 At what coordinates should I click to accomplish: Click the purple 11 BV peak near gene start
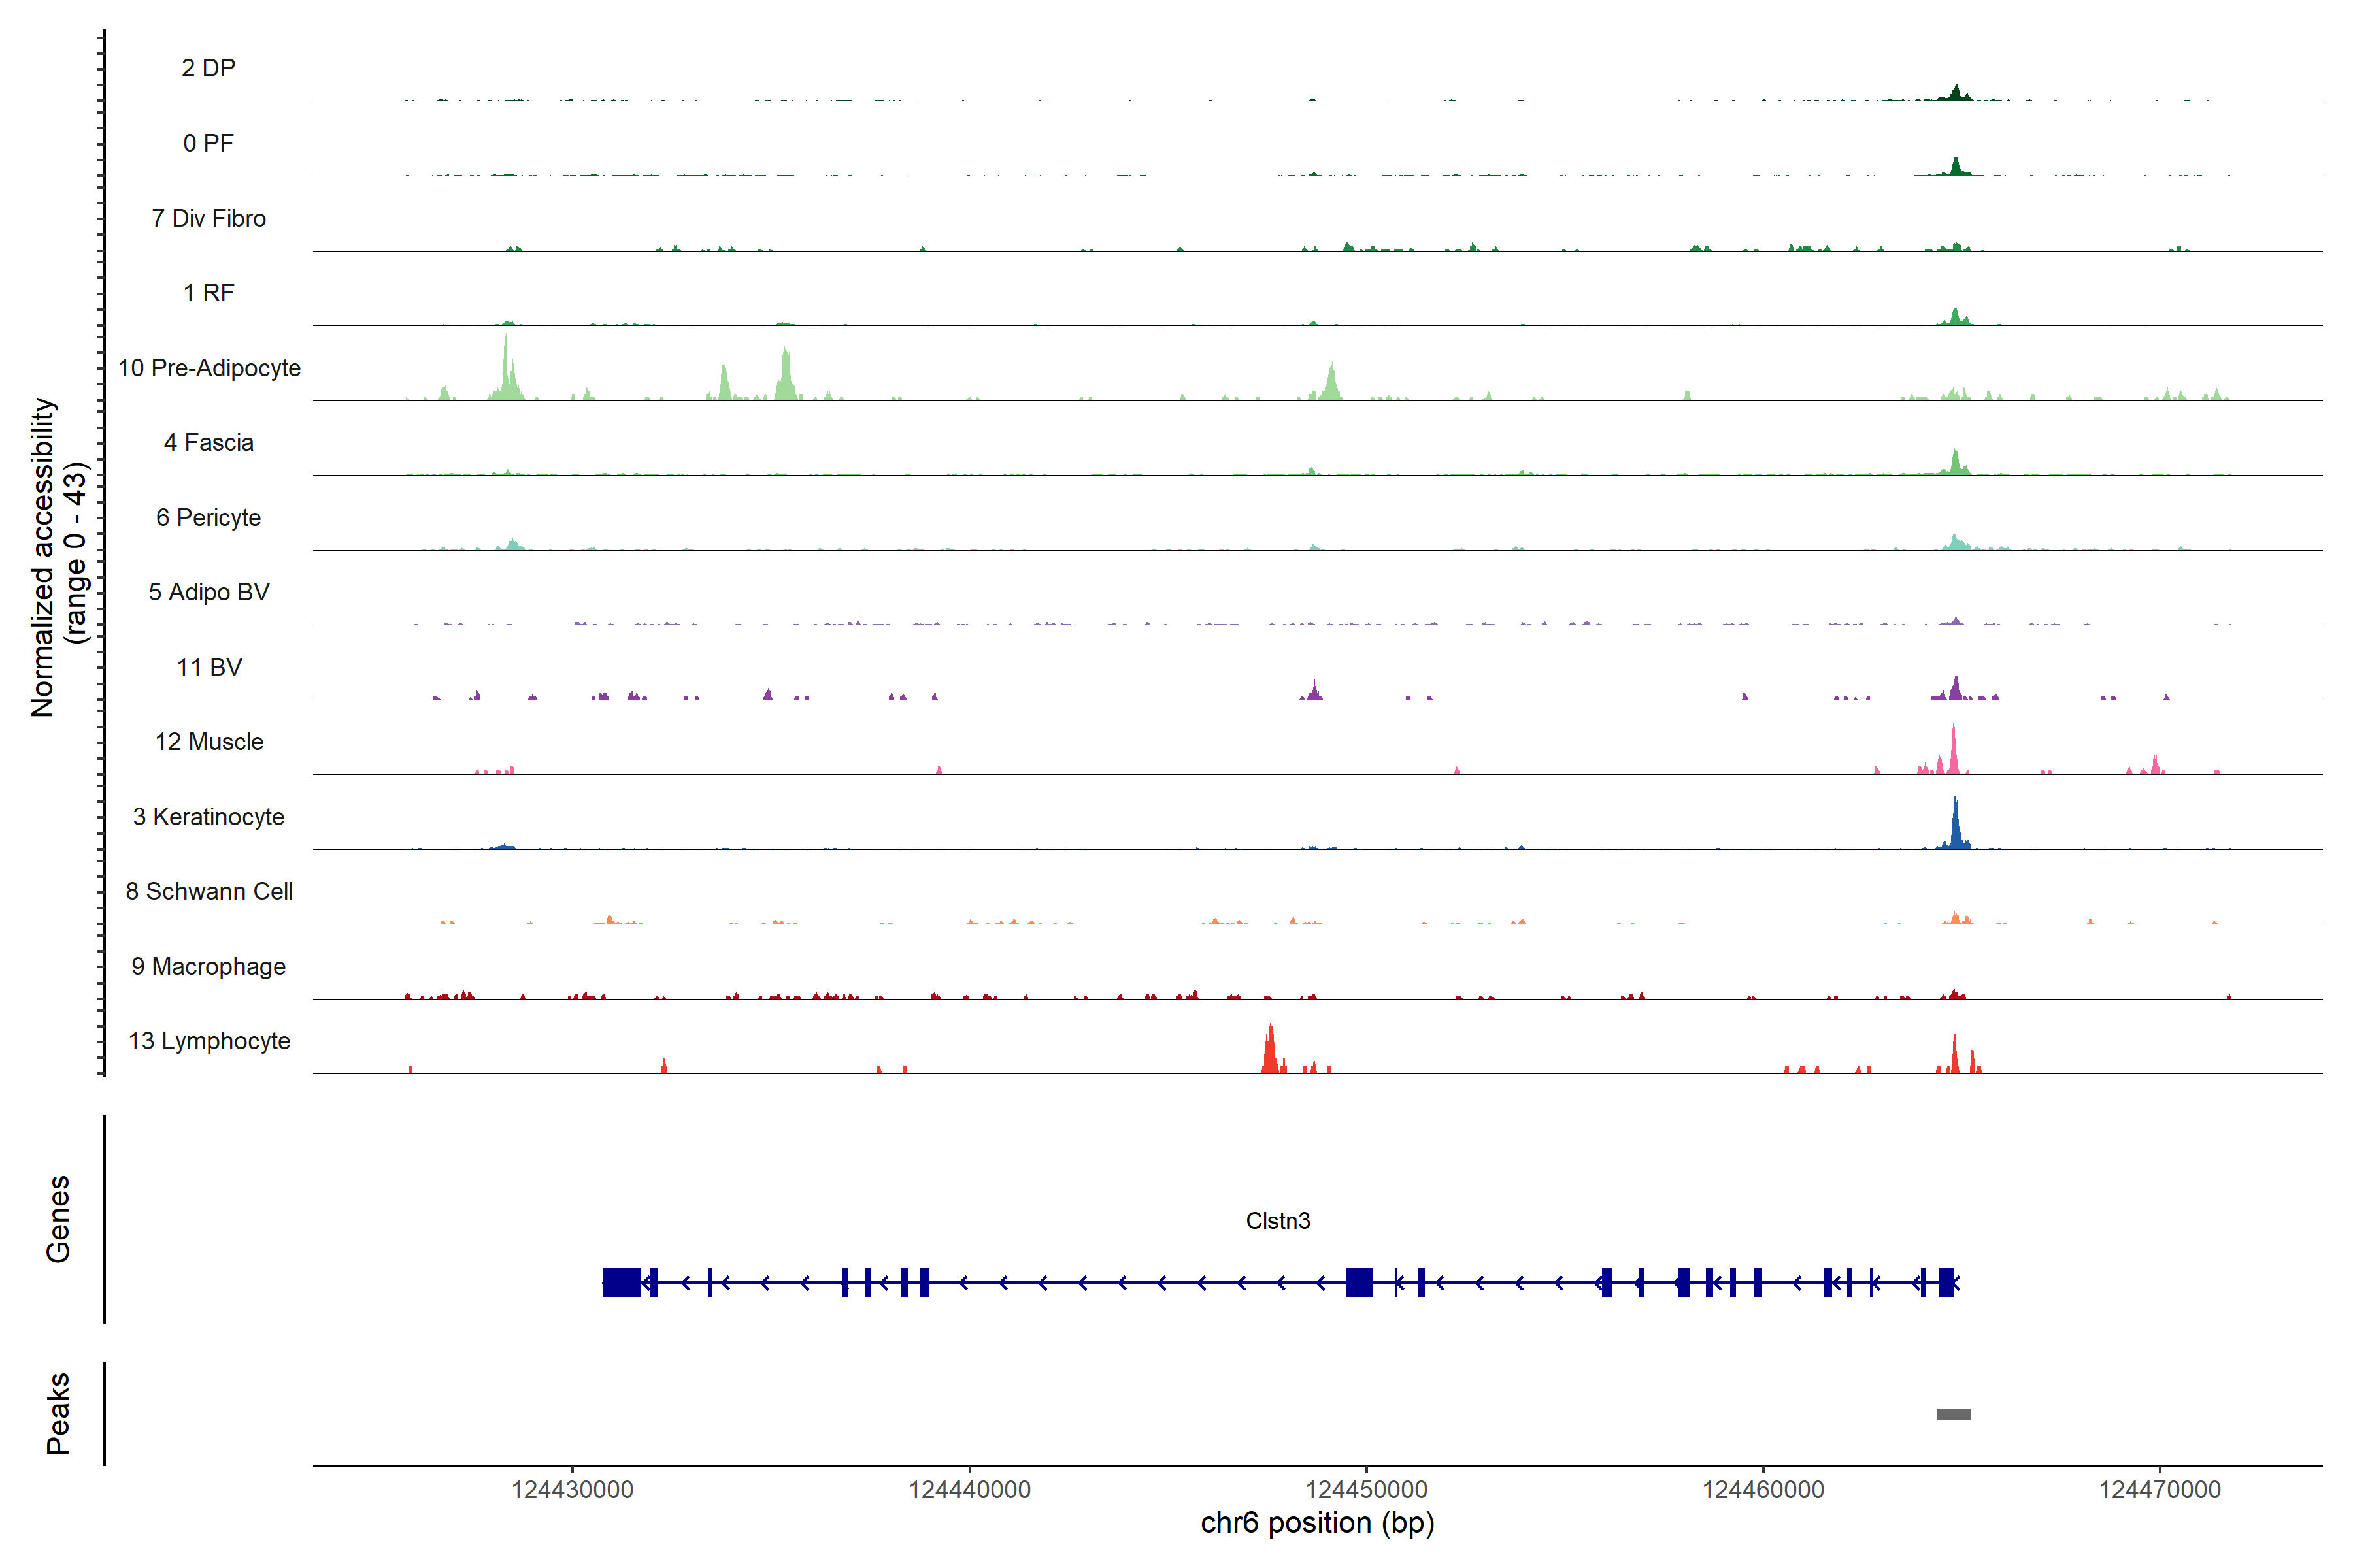[x=1955, y=689]
